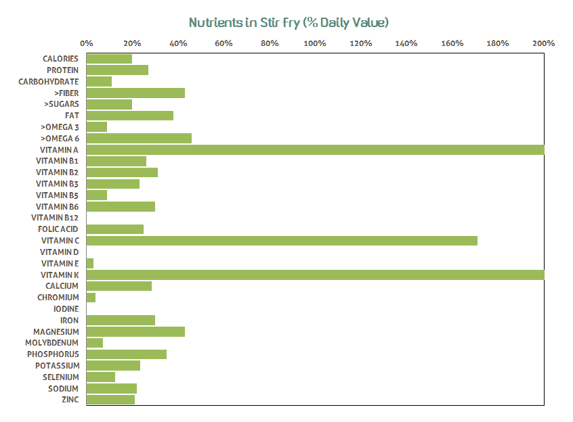This screenshot has width=573, height=422.
Task: Select the Phosphorus bar
Action: [x=127, y=354]
